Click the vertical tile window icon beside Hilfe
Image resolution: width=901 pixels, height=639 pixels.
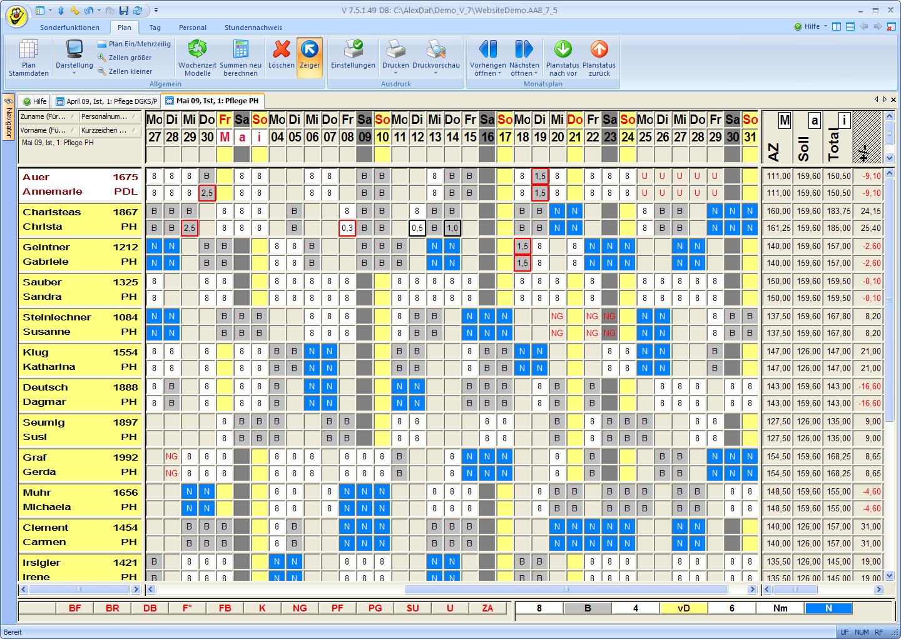[x=837, y=26]
